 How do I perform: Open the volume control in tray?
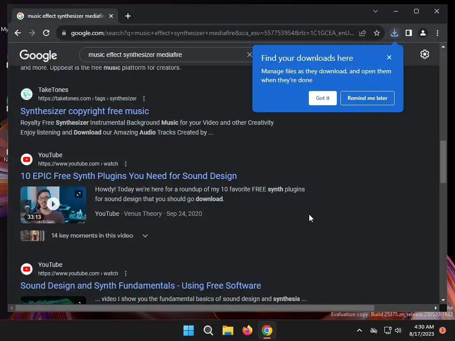398,330
